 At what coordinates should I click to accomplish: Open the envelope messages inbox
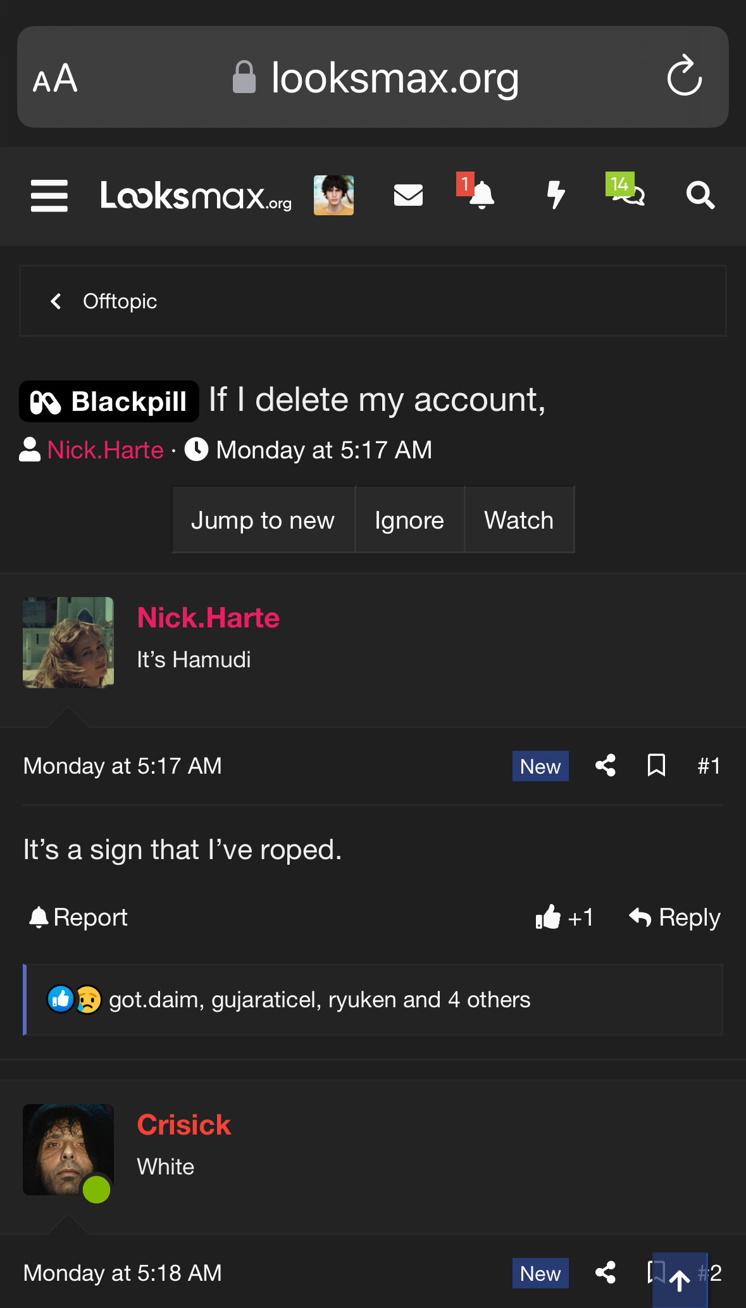pos(408,196)
